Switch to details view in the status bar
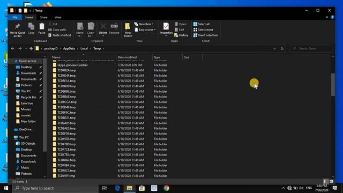The height and width of the screenshot is (193, 343). 325,181
